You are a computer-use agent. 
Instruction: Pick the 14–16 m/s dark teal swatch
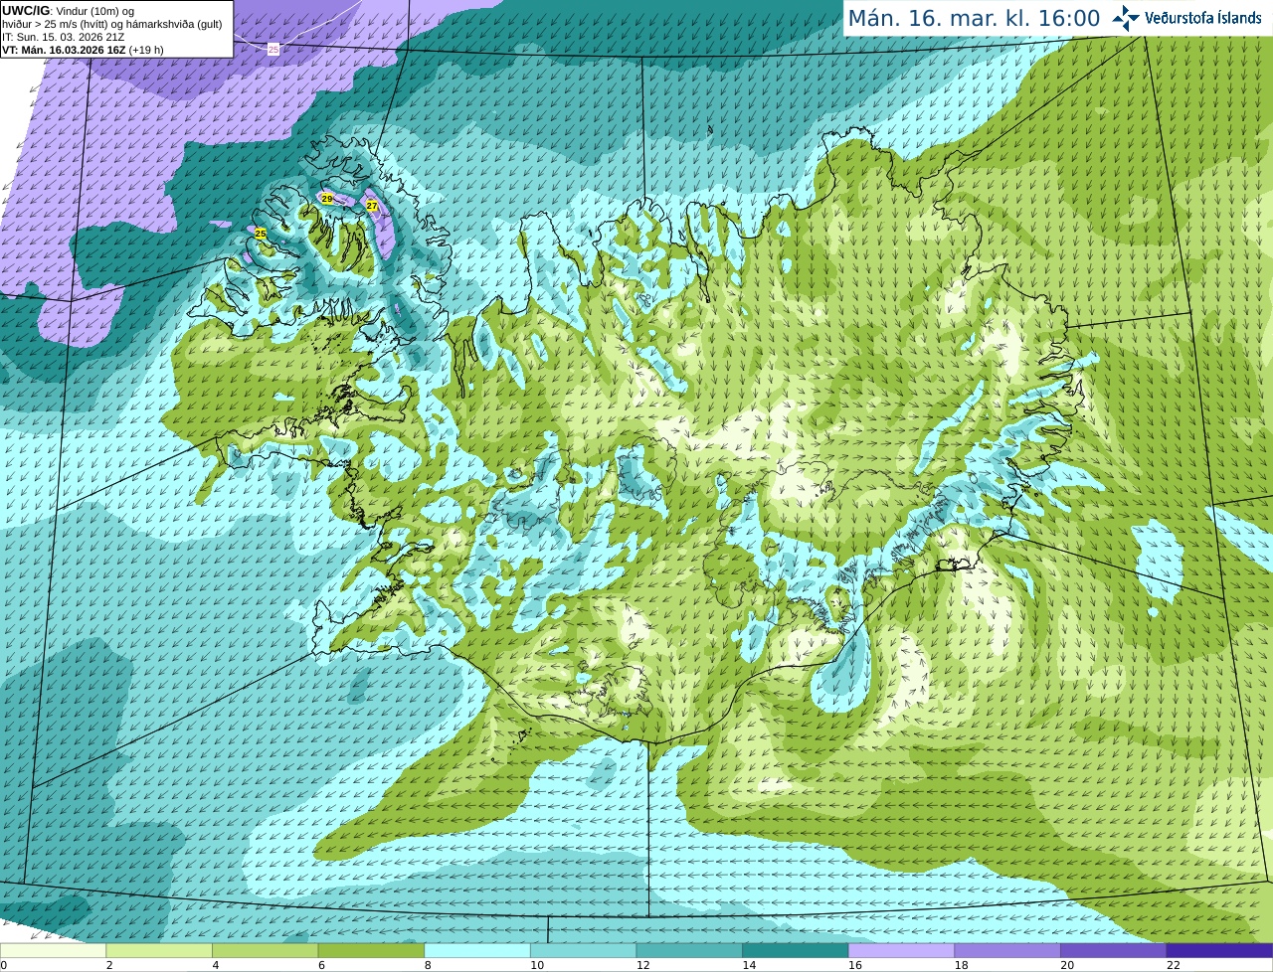click(796, 951)
